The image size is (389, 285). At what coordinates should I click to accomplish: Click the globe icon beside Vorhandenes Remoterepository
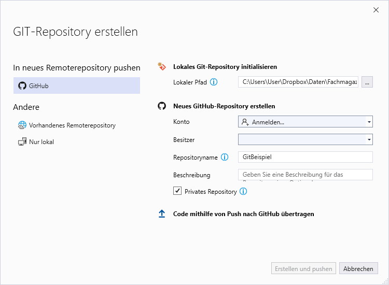pyautogui.click(x=22, y=125)
